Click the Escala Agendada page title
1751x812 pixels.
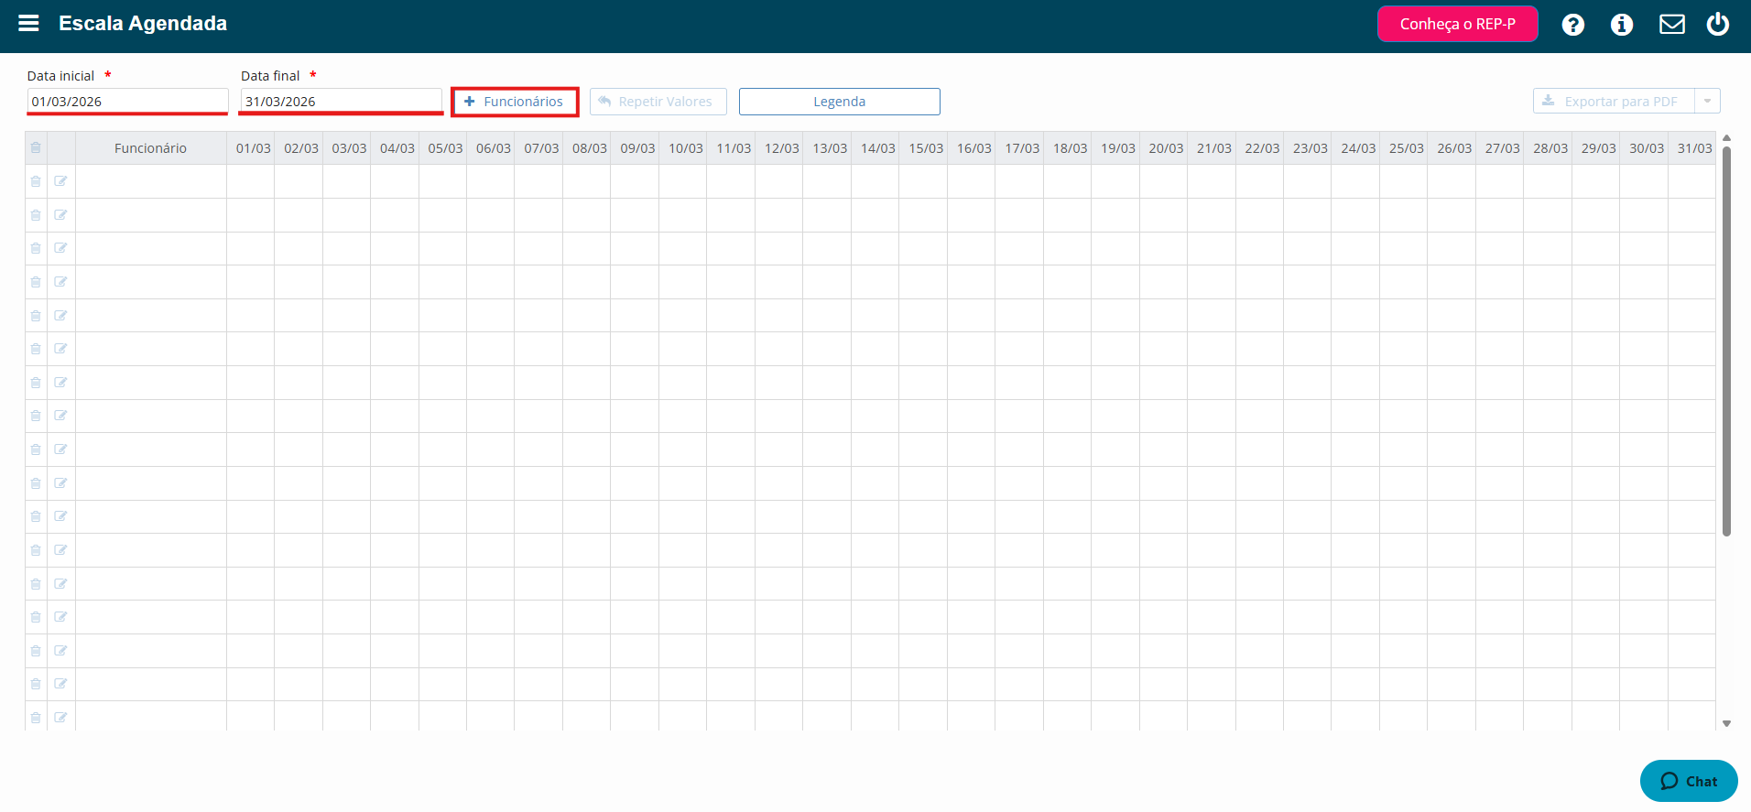[143, 24]
